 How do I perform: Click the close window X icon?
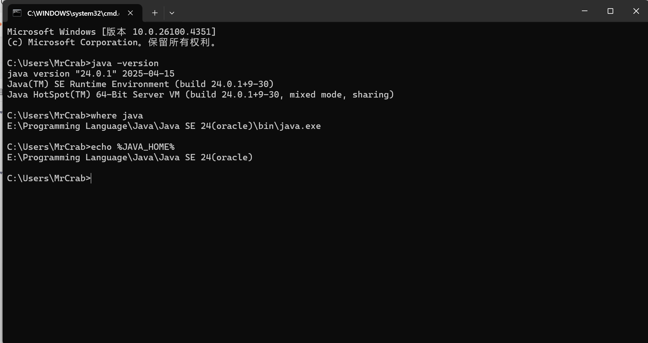pos(636,11)
